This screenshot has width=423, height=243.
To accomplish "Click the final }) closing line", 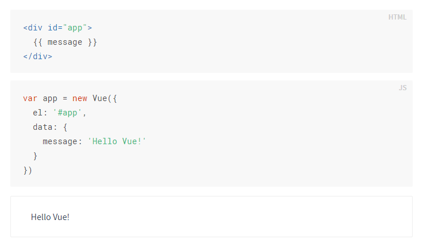I will click(28, 170).
